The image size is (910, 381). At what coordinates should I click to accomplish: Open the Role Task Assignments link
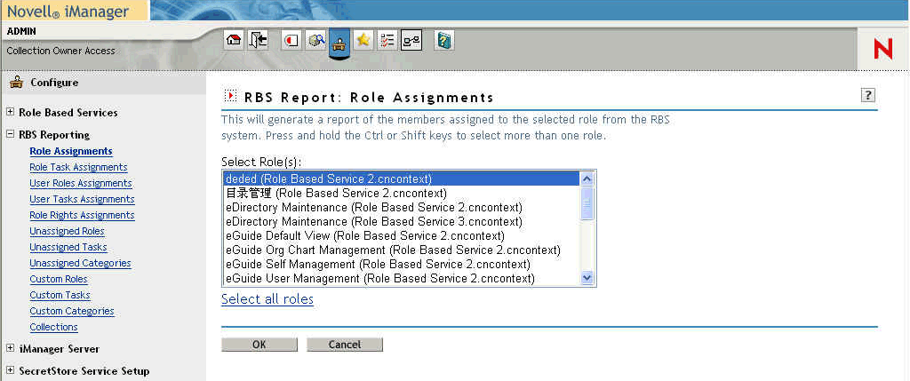pos(78,167)
